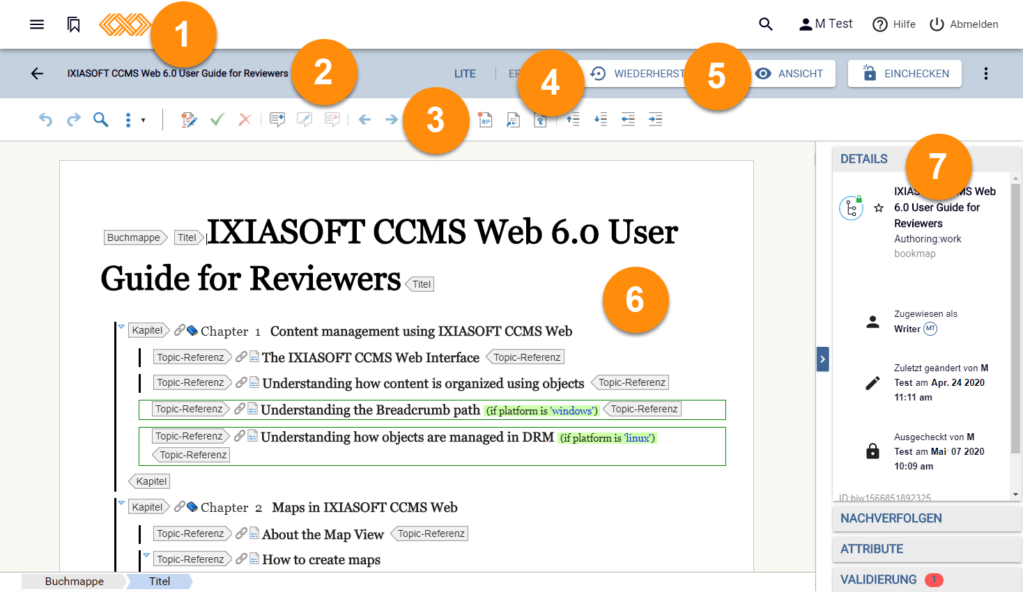The width and height of the screenshot is (1023, 592).
Task: Toggle the favorite star in Details
Action: (x=879, y=208)
